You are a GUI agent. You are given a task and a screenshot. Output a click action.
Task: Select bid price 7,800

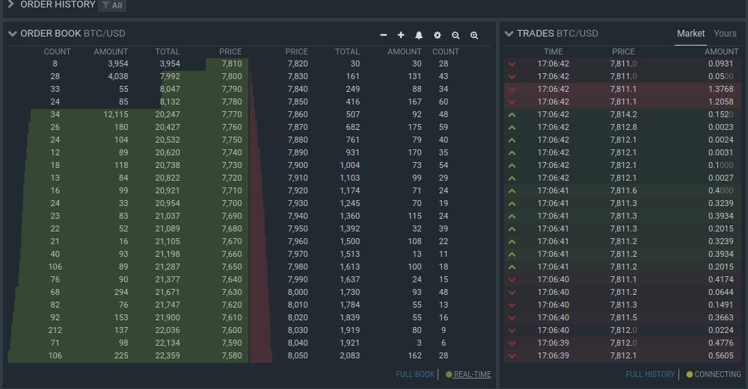point(231,76)
